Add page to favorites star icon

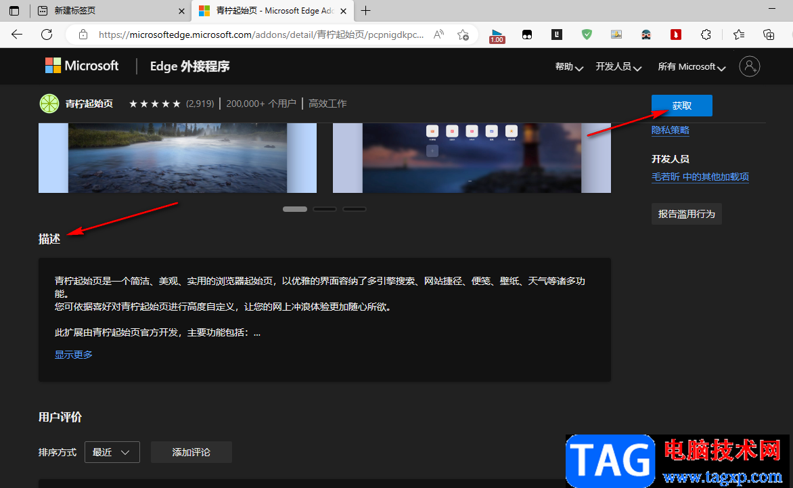463,35
